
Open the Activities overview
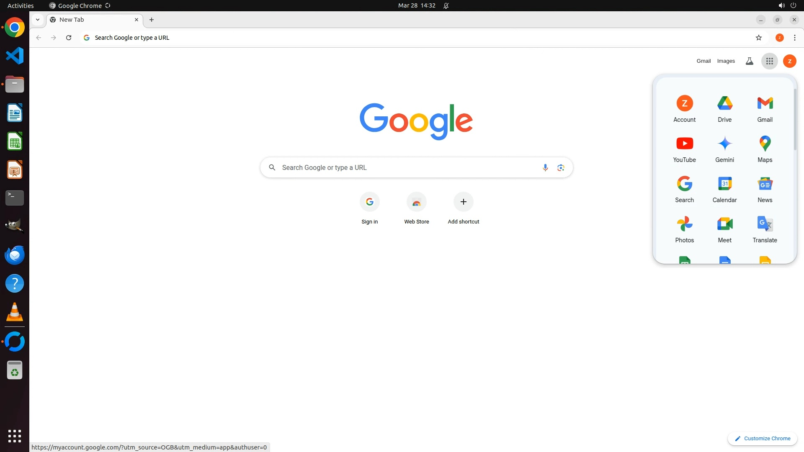tap(21, 5)
